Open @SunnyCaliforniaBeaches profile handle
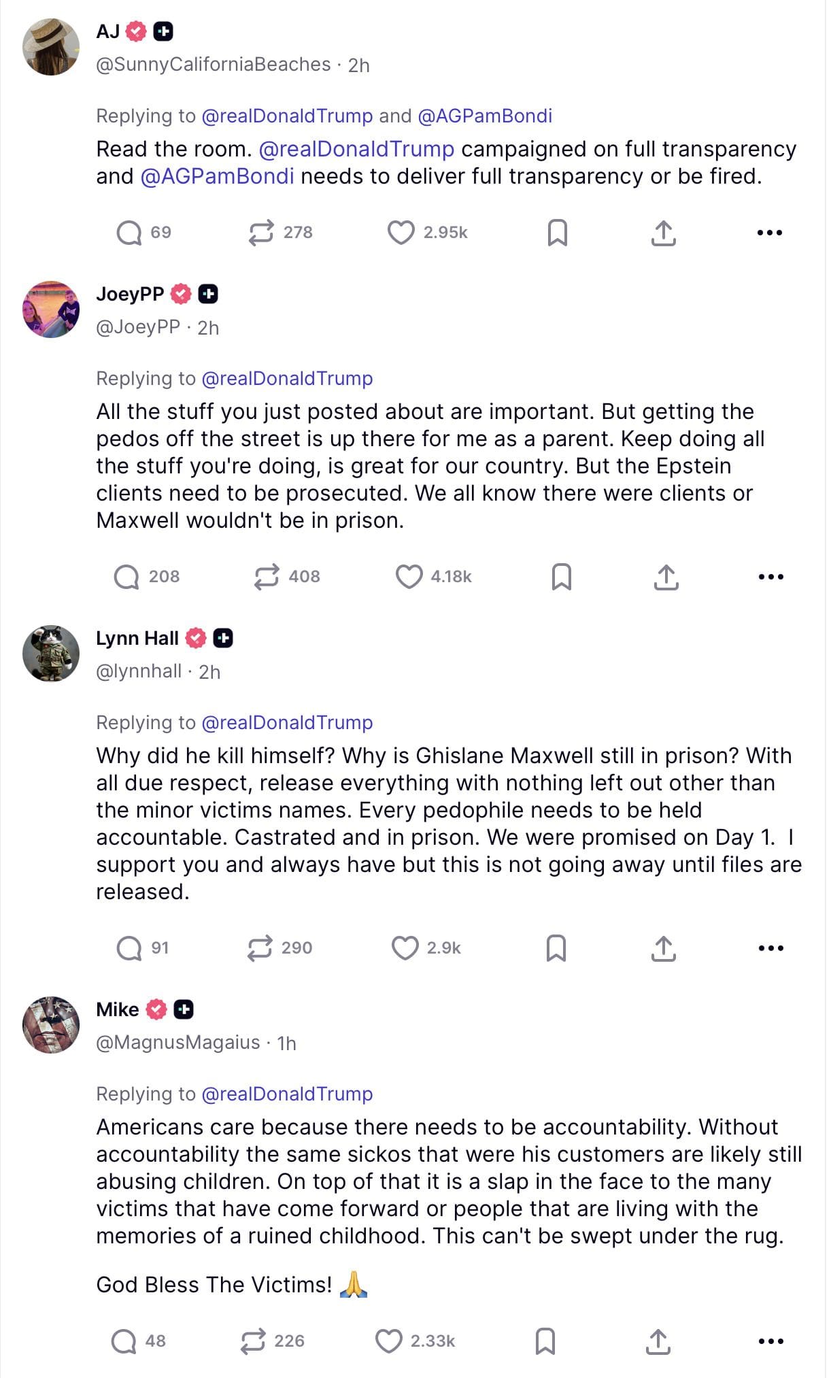 [213, 65]
